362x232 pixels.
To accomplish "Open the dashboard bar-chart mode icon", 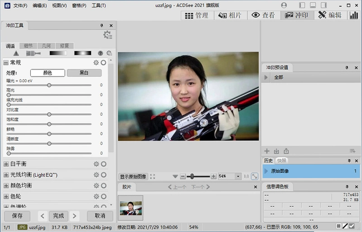I will (354, 15).
